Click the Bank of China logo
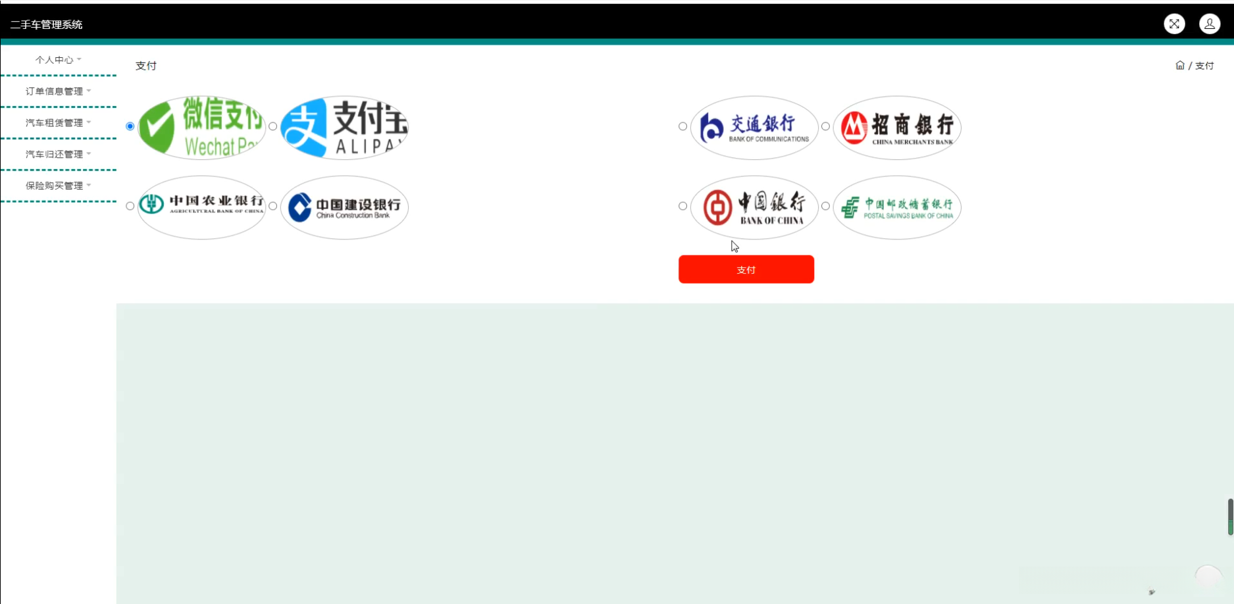The height and width of the screenshot is (604, 1234). tap(754, 207)
